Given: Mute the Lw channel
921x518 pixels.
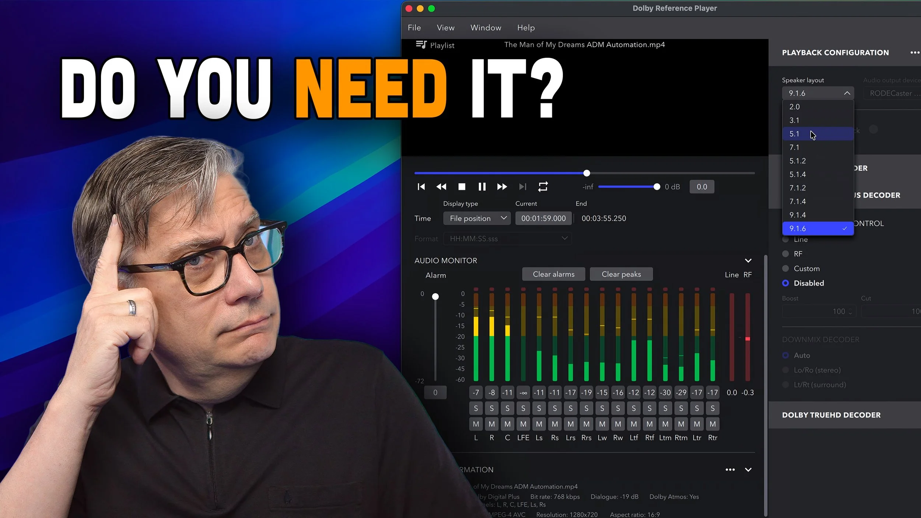Looking at the screenshot, I should [x=602, y=424].
